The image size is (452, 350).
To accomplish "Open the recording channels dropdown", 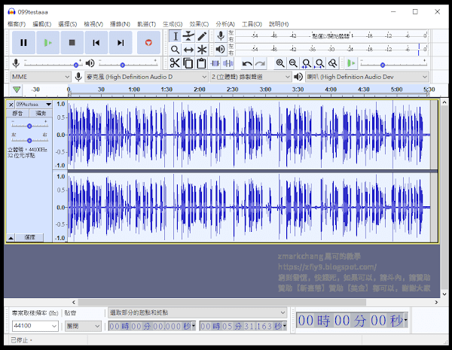I will pos(250,77).
